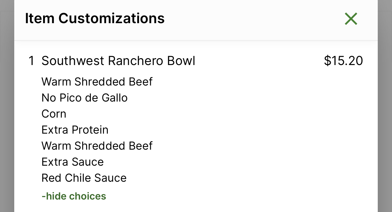
Task: Select the Warm Shredded Beef choice
Action: click(97, 82)
